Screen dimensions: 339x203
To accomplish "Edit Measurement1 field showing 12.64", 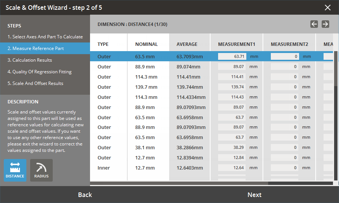I will tap(232, 168).
